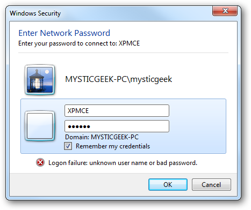Viewport: 251px width, 210px height.
Task: Dismiss the dialog with Cancel button
Action: 211,184
